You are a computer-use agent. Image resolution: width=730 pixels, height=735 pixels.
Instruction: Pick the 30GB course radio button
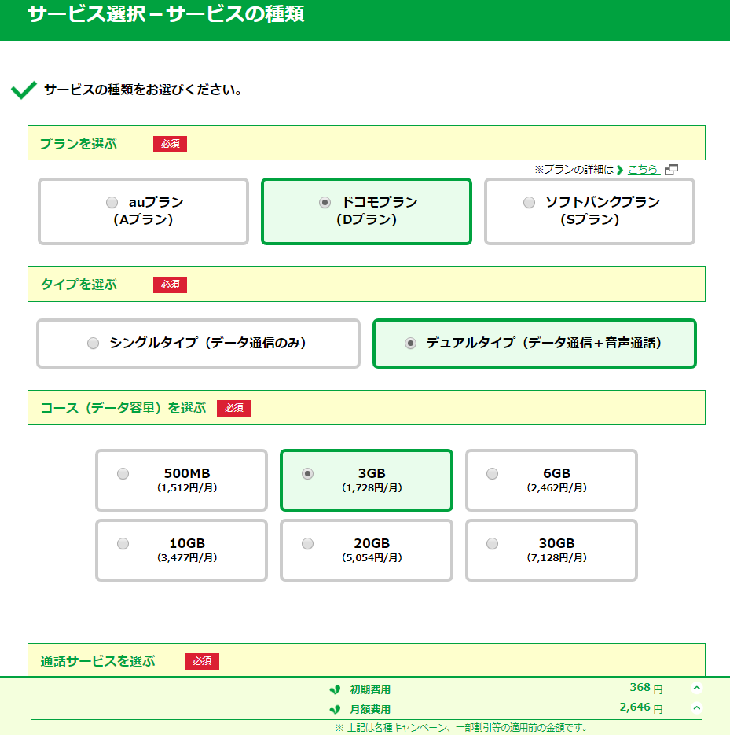point(492,544)
